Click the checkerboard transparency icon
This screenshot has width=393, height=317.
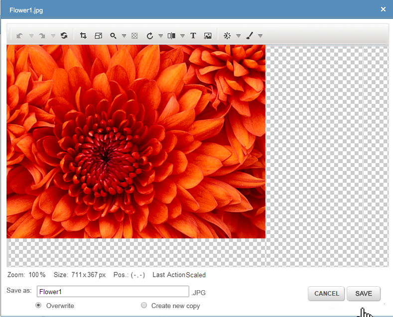pos(134,36)
